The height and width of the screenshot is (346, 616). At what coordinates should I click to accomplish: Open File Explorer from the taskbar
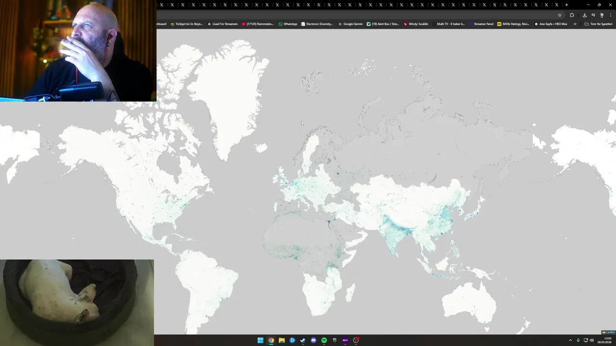click(282, 340)
